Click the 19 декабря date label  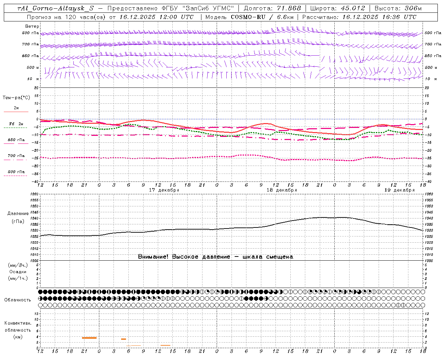399,190
